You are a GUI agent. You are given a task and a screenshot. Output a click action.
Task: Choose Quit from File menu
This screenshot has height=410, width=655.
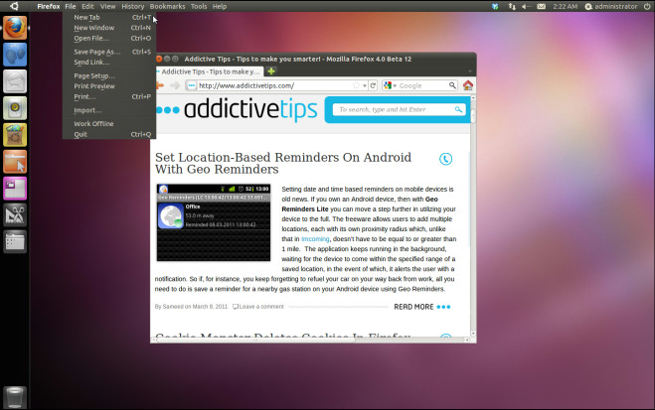[109, 134]
